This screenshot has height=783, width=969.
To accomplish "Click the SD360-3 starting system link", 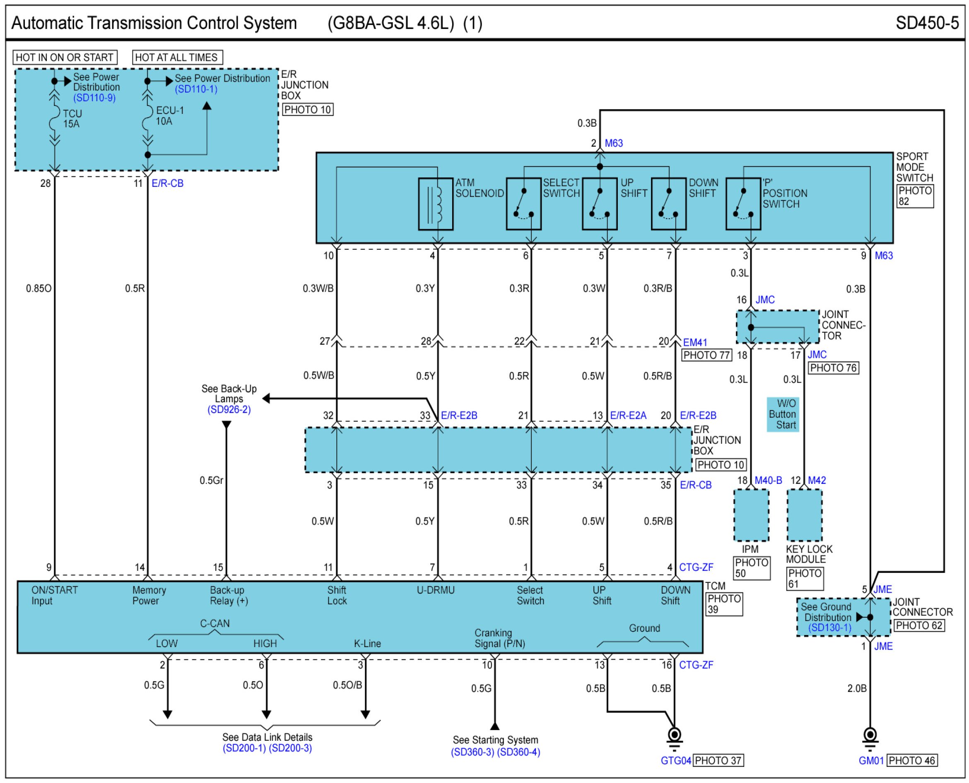I will click(x=472, y=752).
